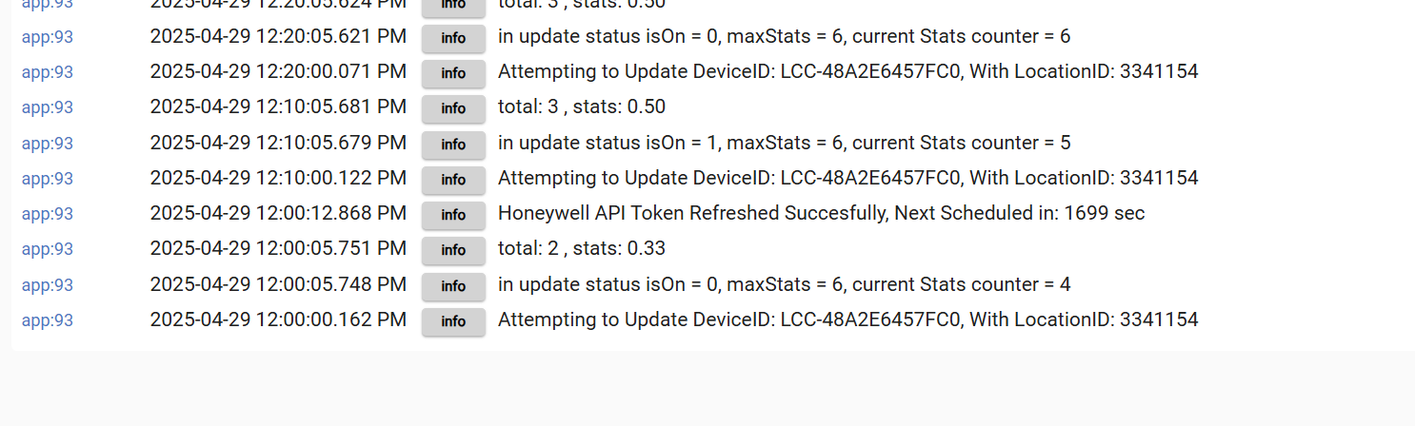The height and width of the screenshot is (426, 1415).
Task: Filter by info level on 12:20:00.071 PM row
Action: (453, 73)
